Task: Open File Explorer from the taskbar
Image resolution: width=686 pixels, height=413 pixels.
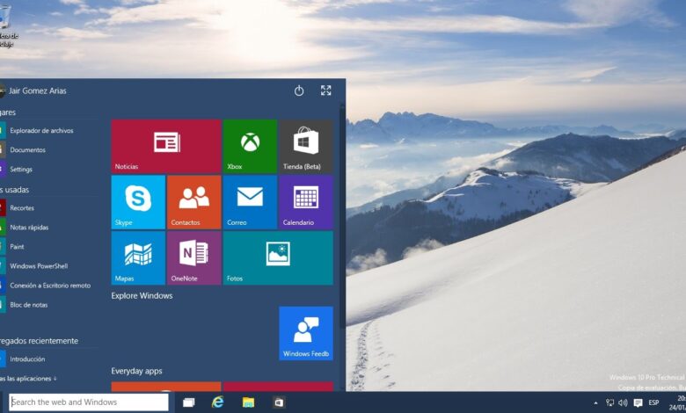Action: click(x=248, y=402)
